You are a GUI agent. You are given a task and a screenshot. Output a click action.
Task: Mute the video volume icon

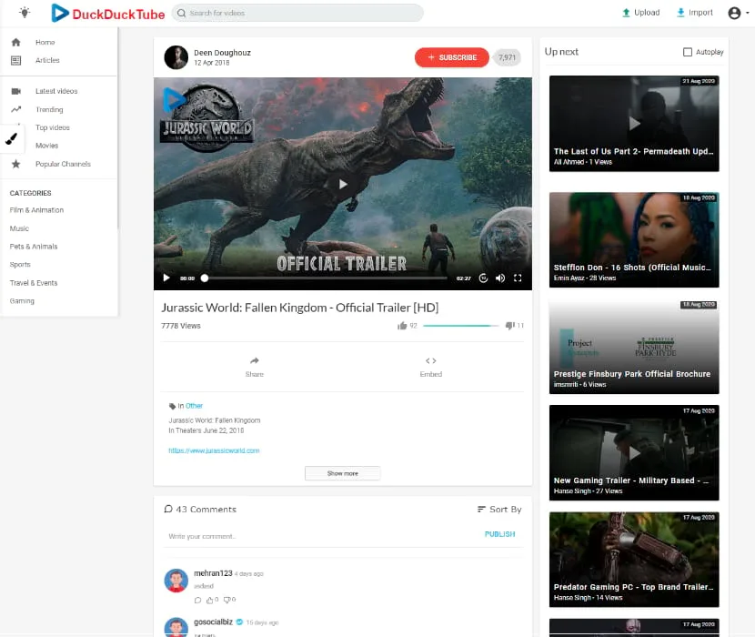(x=500, y=278)
